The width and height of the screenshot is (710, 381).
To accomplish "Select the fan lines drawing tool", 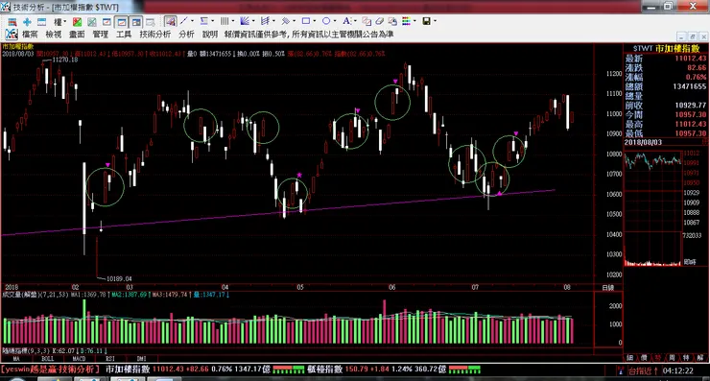I will click(245, 21).
